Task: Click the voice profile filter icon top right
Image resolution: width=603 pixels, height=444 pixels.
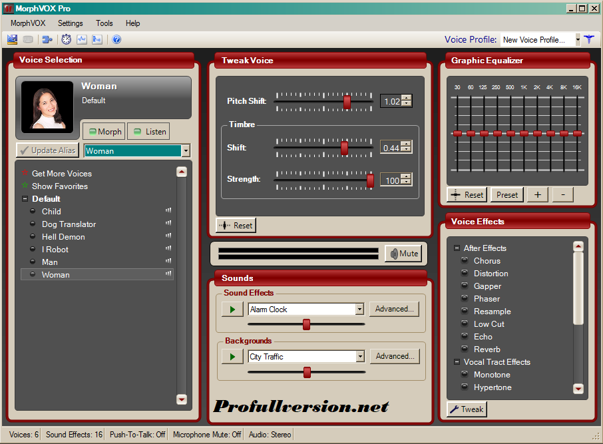Action: [589, 39]
